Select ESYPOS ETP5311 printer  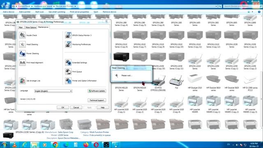click(x=158, y=83)
